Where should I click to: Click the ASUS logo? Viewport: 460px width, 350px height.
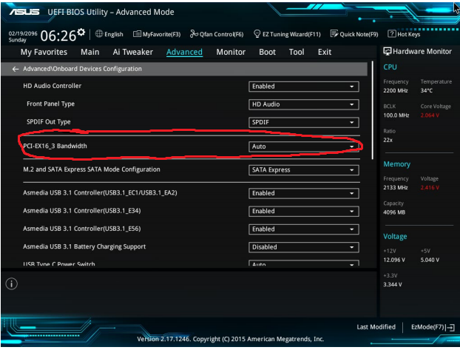coord(24,12)
